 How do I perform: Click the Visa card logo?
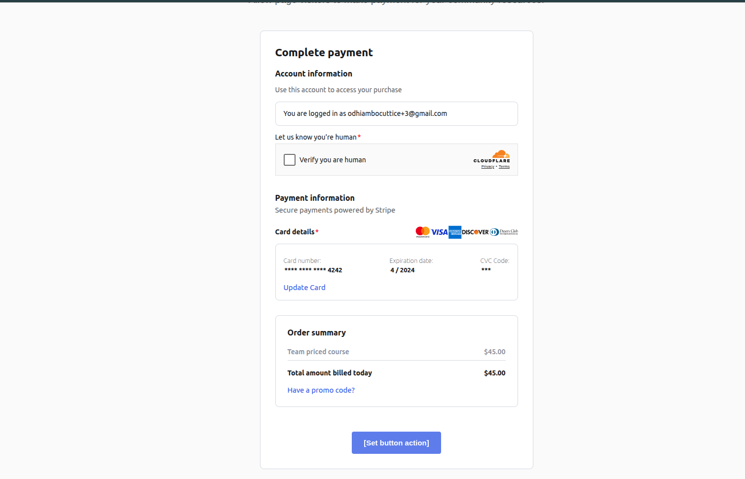[439, 232]
